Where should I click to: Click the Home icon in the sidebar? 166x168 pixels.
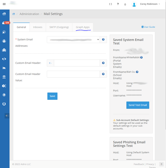tap(4, 14)
